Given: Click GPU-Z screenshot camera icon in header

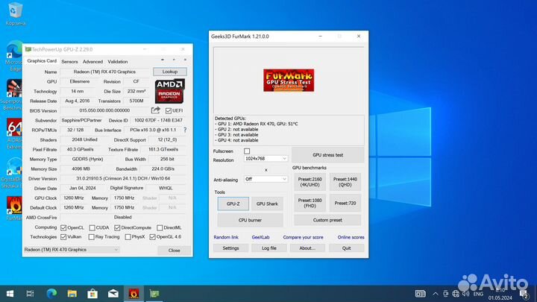Looking at the screenshot, I should coord(163,60).
